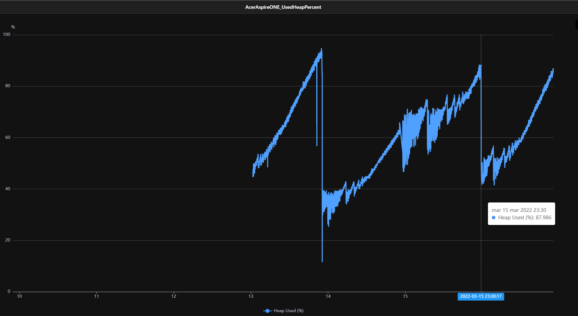Click the x-axis tick label 14
Viewport: 578px width, 316px height.
click(x=328, y=296)
